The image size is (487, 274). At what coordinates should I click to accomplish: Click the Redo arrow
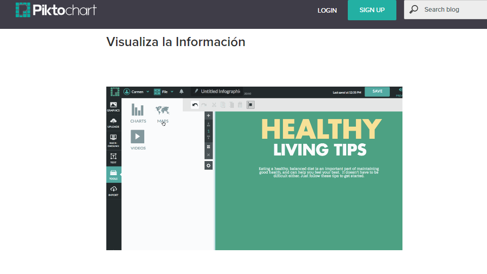[204, 105]
